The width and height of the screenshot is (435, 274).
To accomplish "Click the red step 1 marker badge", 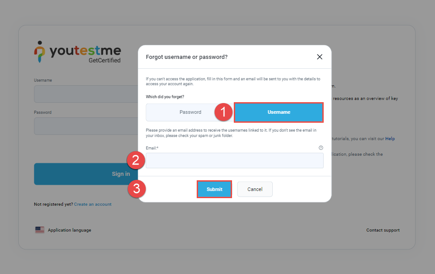I will pos(224,112).
